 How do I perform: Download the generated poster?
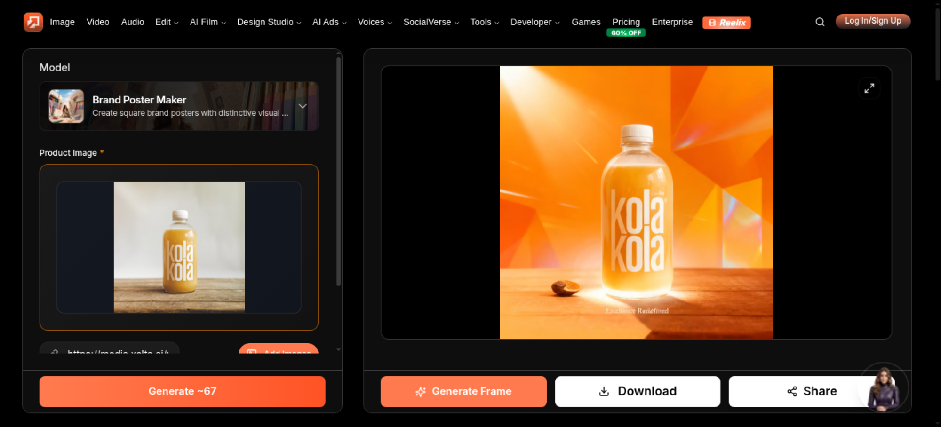[x=638, y=391]
